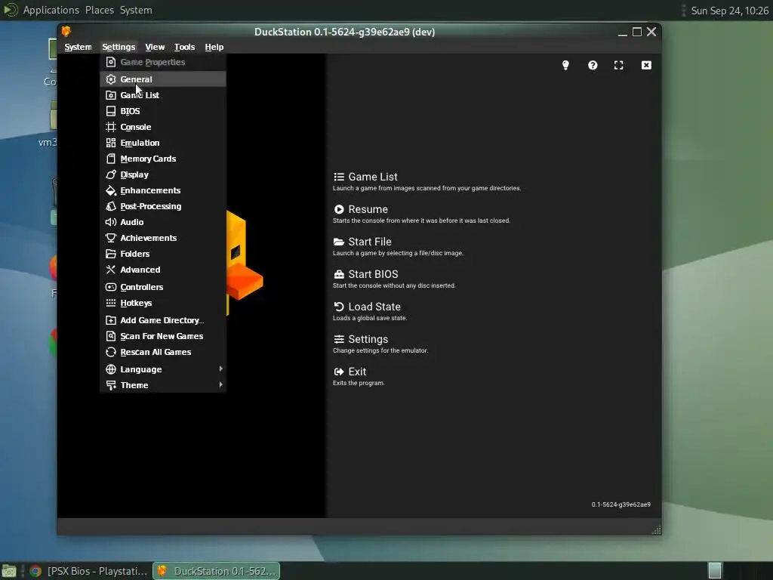This screenshot has height=580, width=773.
Task: Click the Post-Processing icon
Action: point(111,205)
